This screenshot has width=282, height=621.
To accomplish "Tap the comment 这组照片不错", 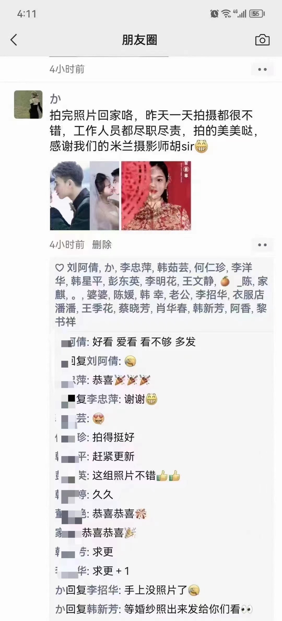I will [x=136, y=475].
